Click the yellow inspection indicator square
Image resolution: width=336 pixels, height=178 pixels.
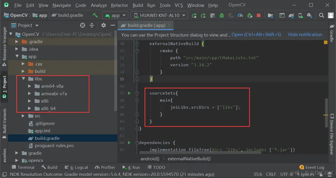tap(326, 42)
